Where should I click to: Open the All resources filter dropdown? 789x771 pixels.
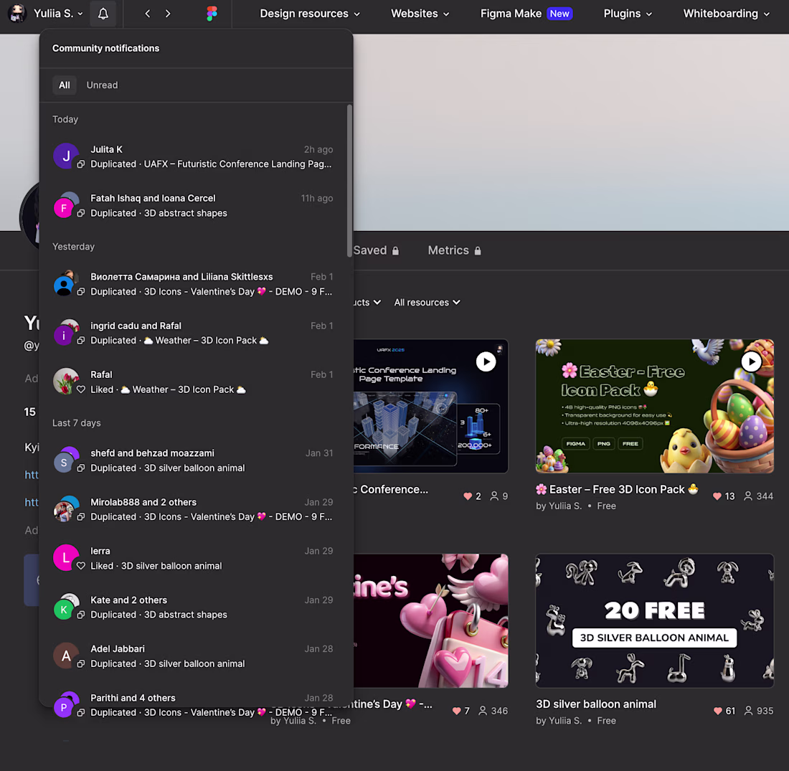click(x=427, y=303)
